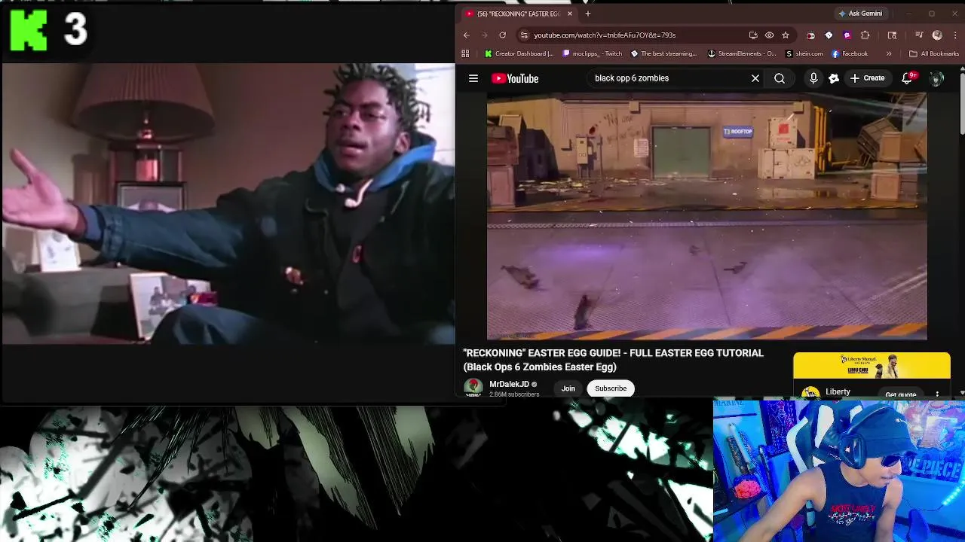Click the browser forward arrow
The height and width of the screenshot is (542, 965).
coord(485,35)
